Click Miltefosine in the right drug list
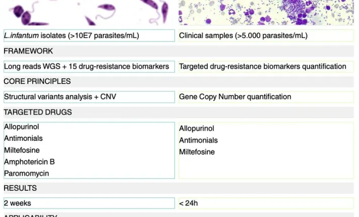 197,152
